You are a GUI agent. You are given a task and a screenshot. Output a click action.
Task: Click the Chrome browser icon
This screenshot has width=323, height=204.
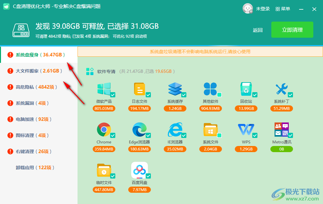point(104,130)
